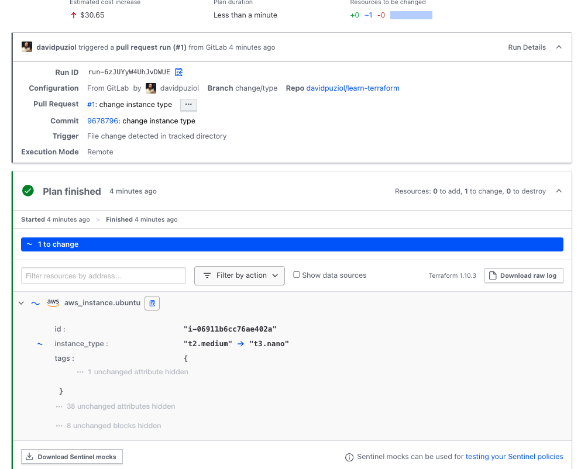
Task: Copy the Run ID to clipboard
Action: click(x=179, y=72)
